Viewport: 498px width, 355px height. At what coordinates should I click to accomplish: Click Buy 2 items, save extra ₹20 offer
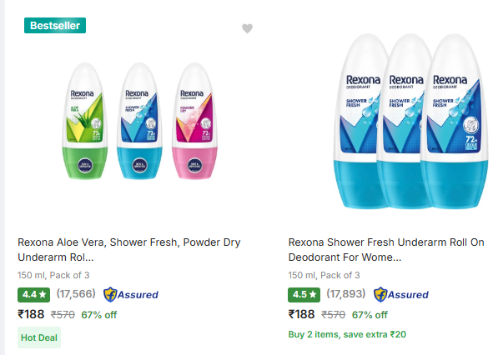click(x=347, y=334)
